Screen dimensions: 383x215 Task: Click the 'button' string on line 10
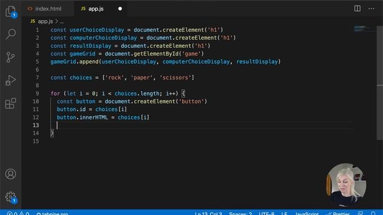coord(191,102)
